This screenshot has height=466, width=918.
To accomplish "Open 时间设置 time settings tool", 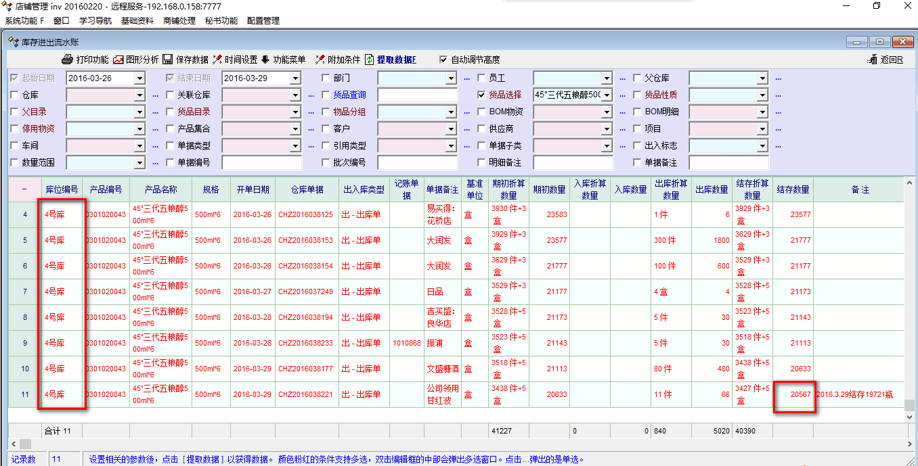I will (217, 60).
